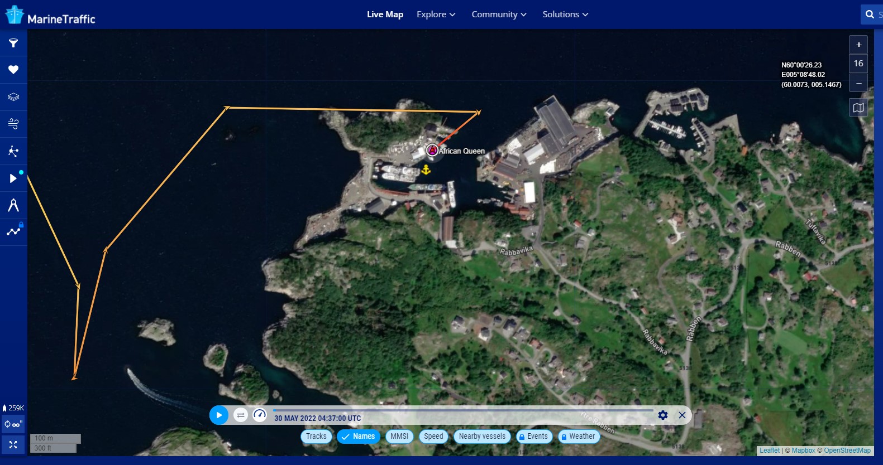Toggle the Names label option off
This screenshot has height=465, width=883.
click(358, 437)
